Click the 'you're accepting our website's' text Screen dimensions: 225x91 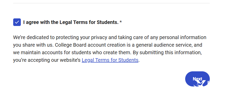tap(47, 60)
